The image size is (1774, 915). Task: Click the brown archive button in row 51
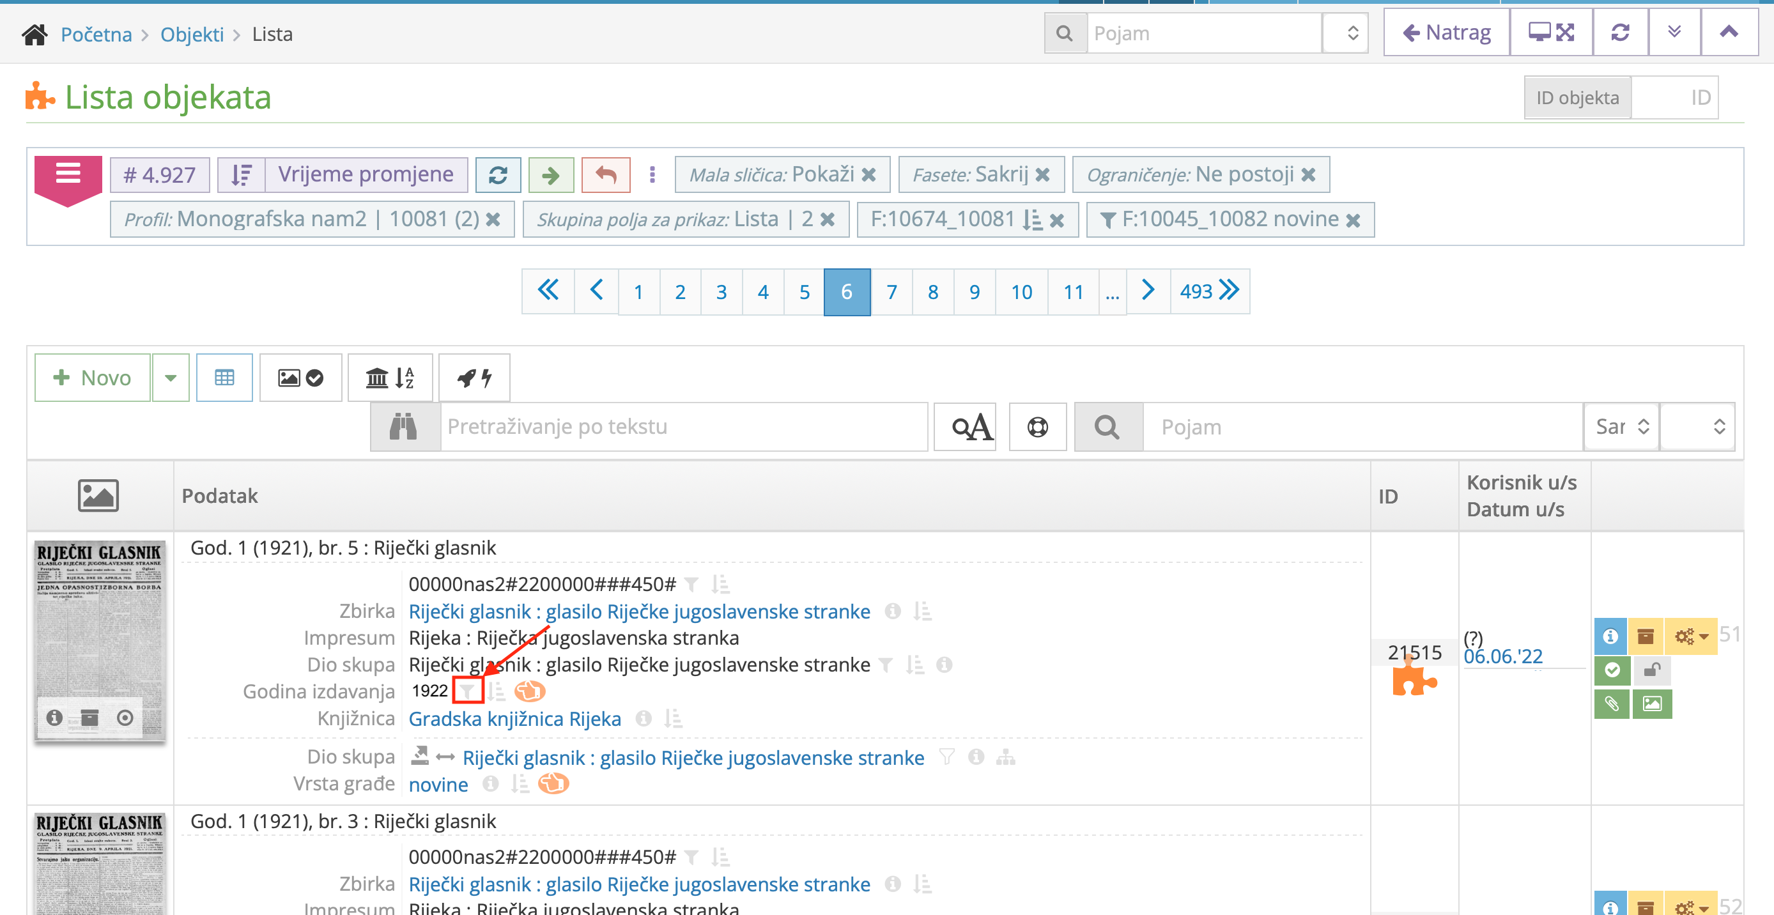click(x=1646, y=636)
